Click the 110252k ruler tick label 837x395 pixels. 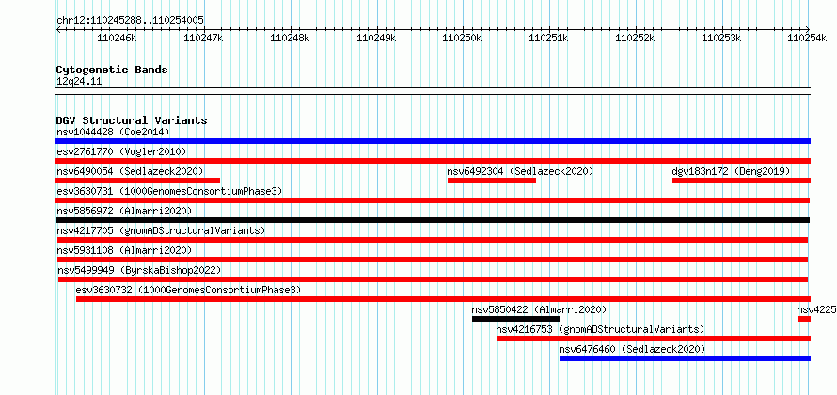(635, 39)
